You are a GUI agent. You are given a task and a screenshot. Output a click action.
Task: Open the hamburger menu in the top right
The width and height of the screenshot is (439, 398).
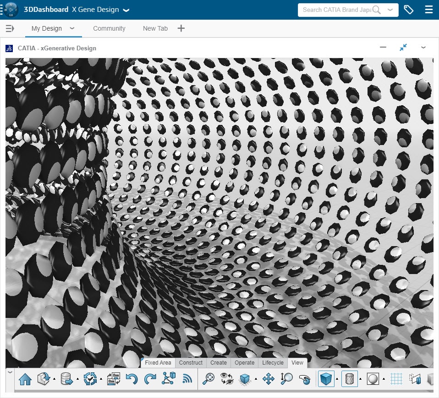428,10
